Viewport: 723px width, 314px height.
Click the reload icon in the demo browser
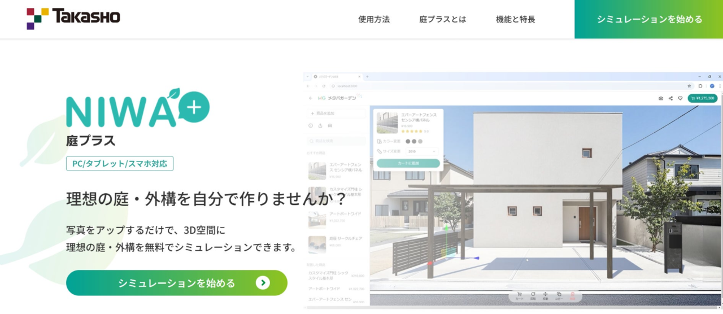(x=323, y=86)
